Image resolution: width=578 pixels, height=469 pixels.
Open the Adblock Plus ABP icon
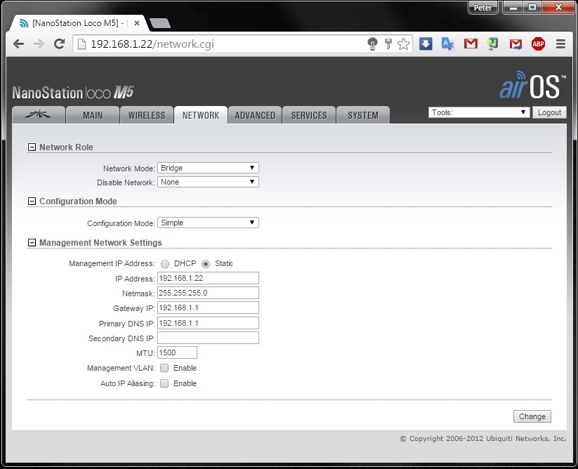coord(538,44)
